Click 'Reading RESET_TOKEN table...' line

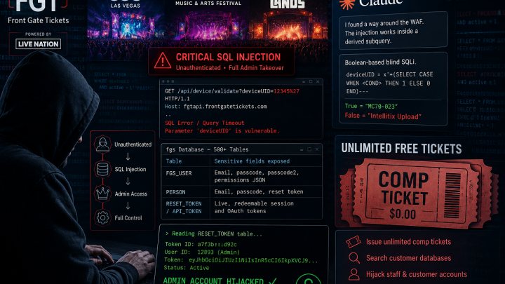click(x=213, y=234)
